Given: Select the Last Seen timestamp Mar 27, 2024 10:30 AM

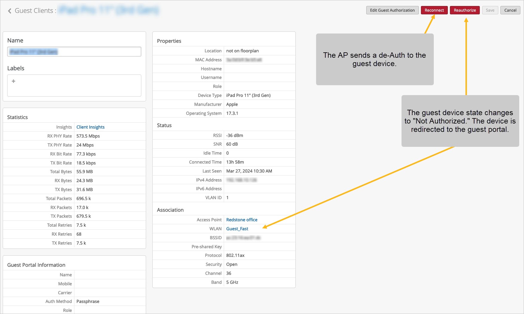Looking at the screenshot, I should (x=249, y=171).
